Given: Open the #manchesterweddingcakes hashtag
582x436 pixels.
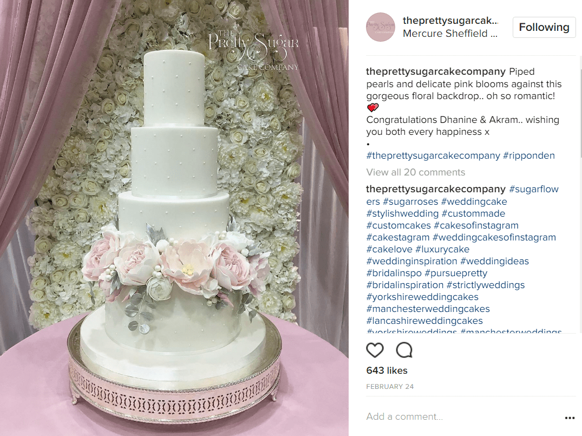Looking at the screenshot, I should 428,309.
